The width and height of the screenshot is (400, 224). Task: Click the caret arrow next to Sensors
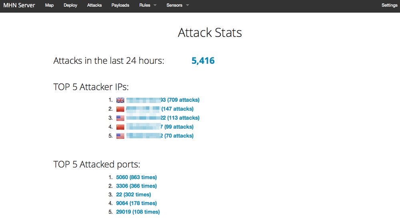188,5
